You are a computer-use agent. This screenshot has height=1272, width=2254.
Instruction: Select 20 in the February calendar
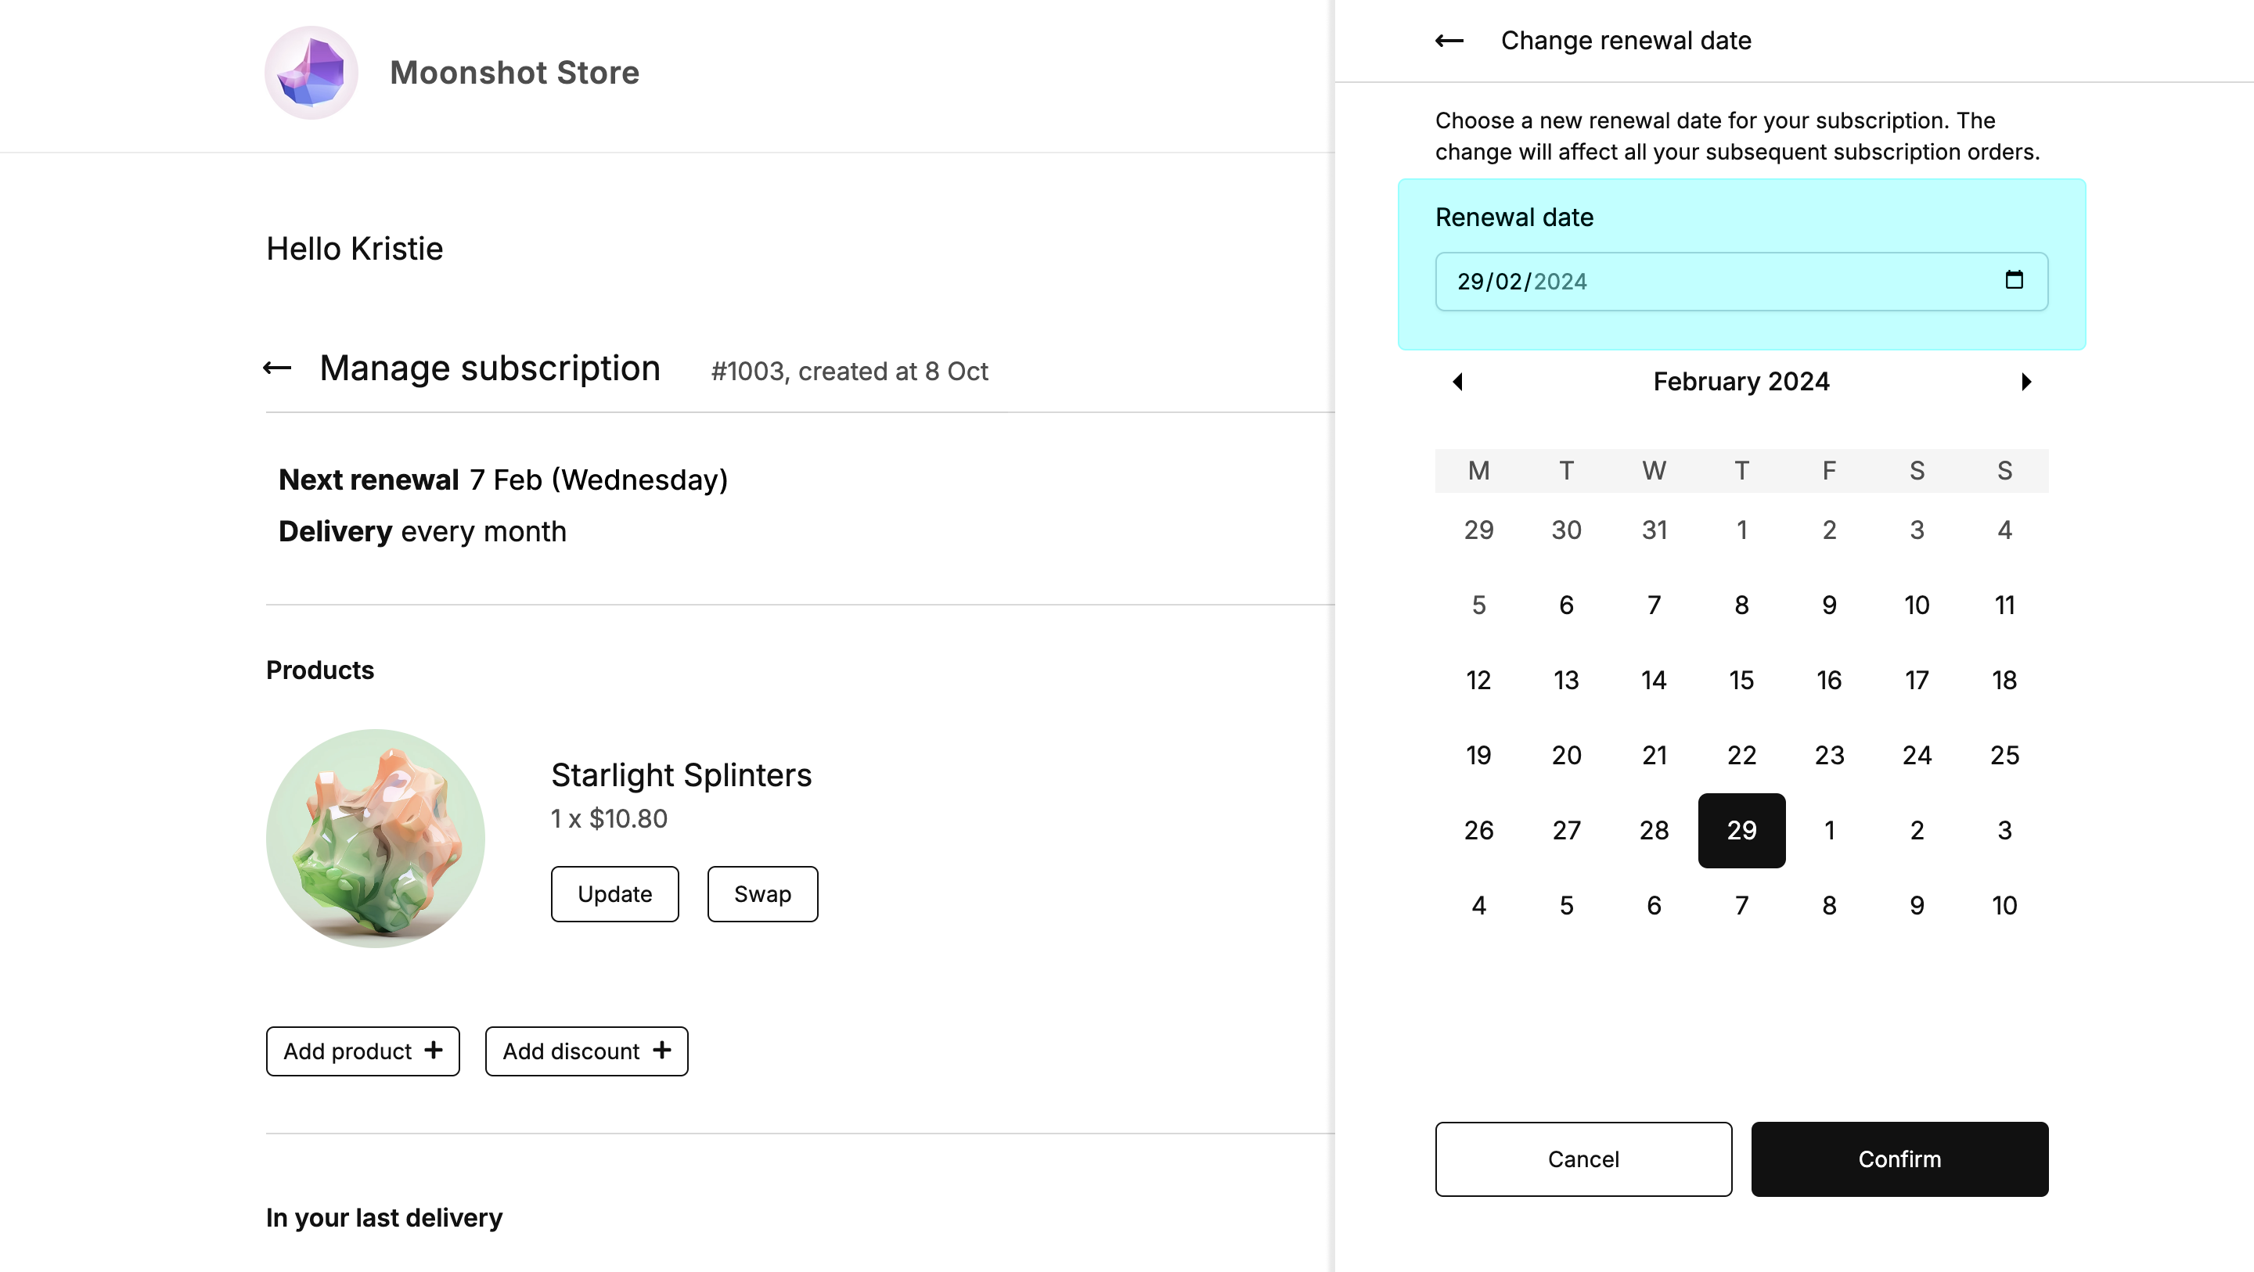tap(1566, 755)
